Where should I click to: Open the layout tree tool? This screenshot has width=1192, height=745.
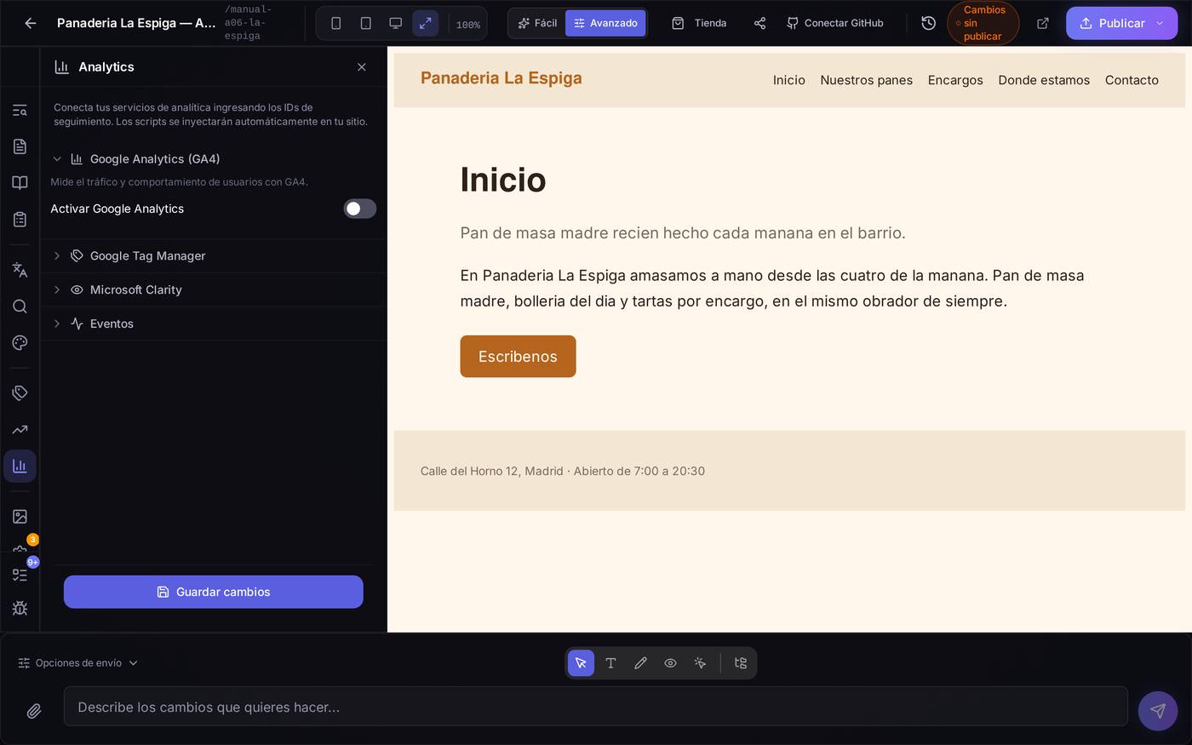tap(740, 662)
